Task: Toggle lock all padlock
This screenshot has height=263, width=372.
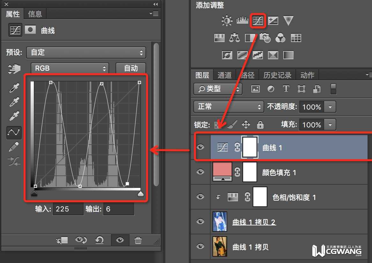Action: tap(260, 124)
